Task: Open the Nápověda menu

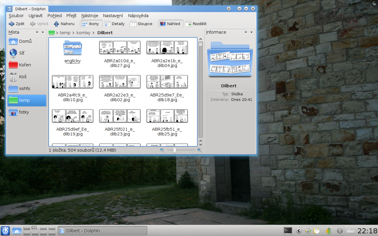Action: 138,16
